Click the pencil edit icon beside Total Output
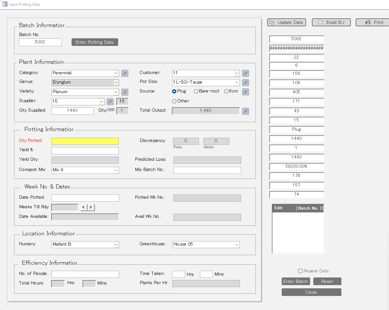389x310 pixels. point(245,111)
